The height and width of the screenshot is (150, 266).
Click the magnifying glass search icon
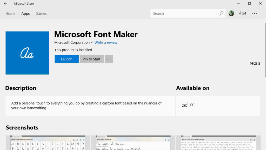point(221,13)
